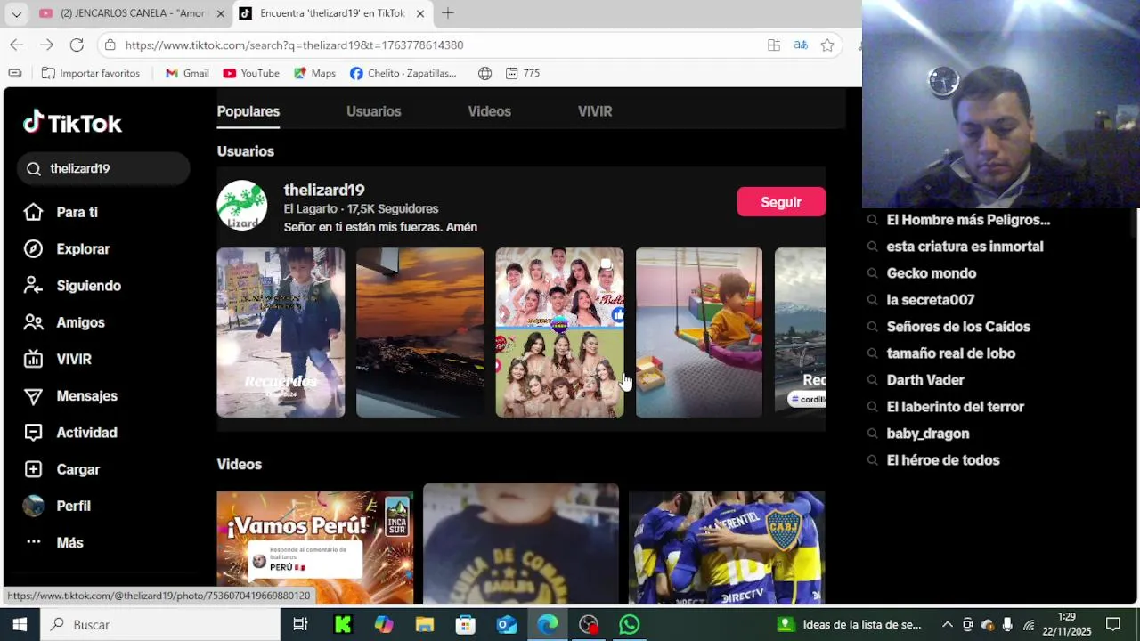Open the Recuerdos child video thumbnail
1140x641 pixels.
[281, 332]
